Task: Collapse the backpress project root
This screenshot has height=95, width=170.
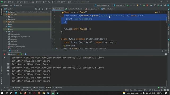Action: pos(4,12)
